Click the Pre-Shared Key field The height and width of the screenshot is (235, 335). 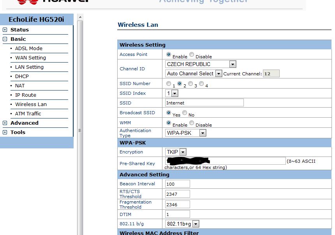[x=226, y=161]
